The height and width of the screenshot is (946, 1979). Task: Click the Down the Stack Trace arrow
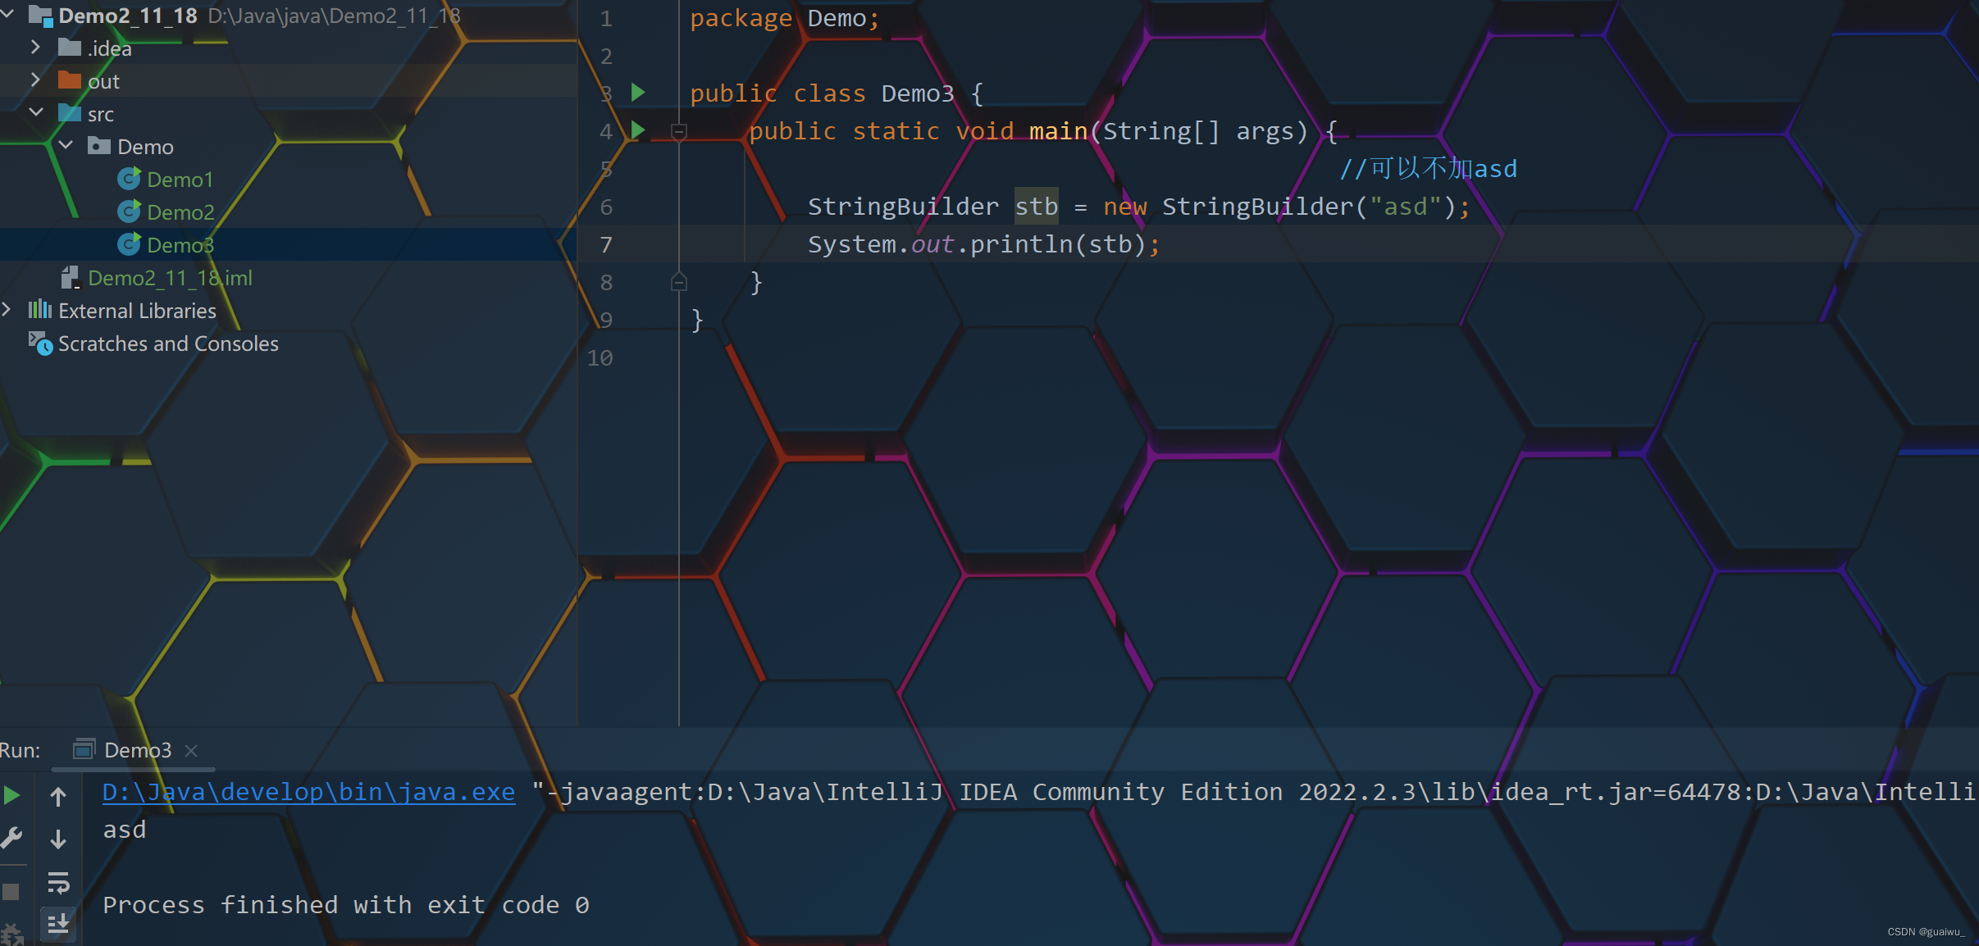(x=57, y=838)
